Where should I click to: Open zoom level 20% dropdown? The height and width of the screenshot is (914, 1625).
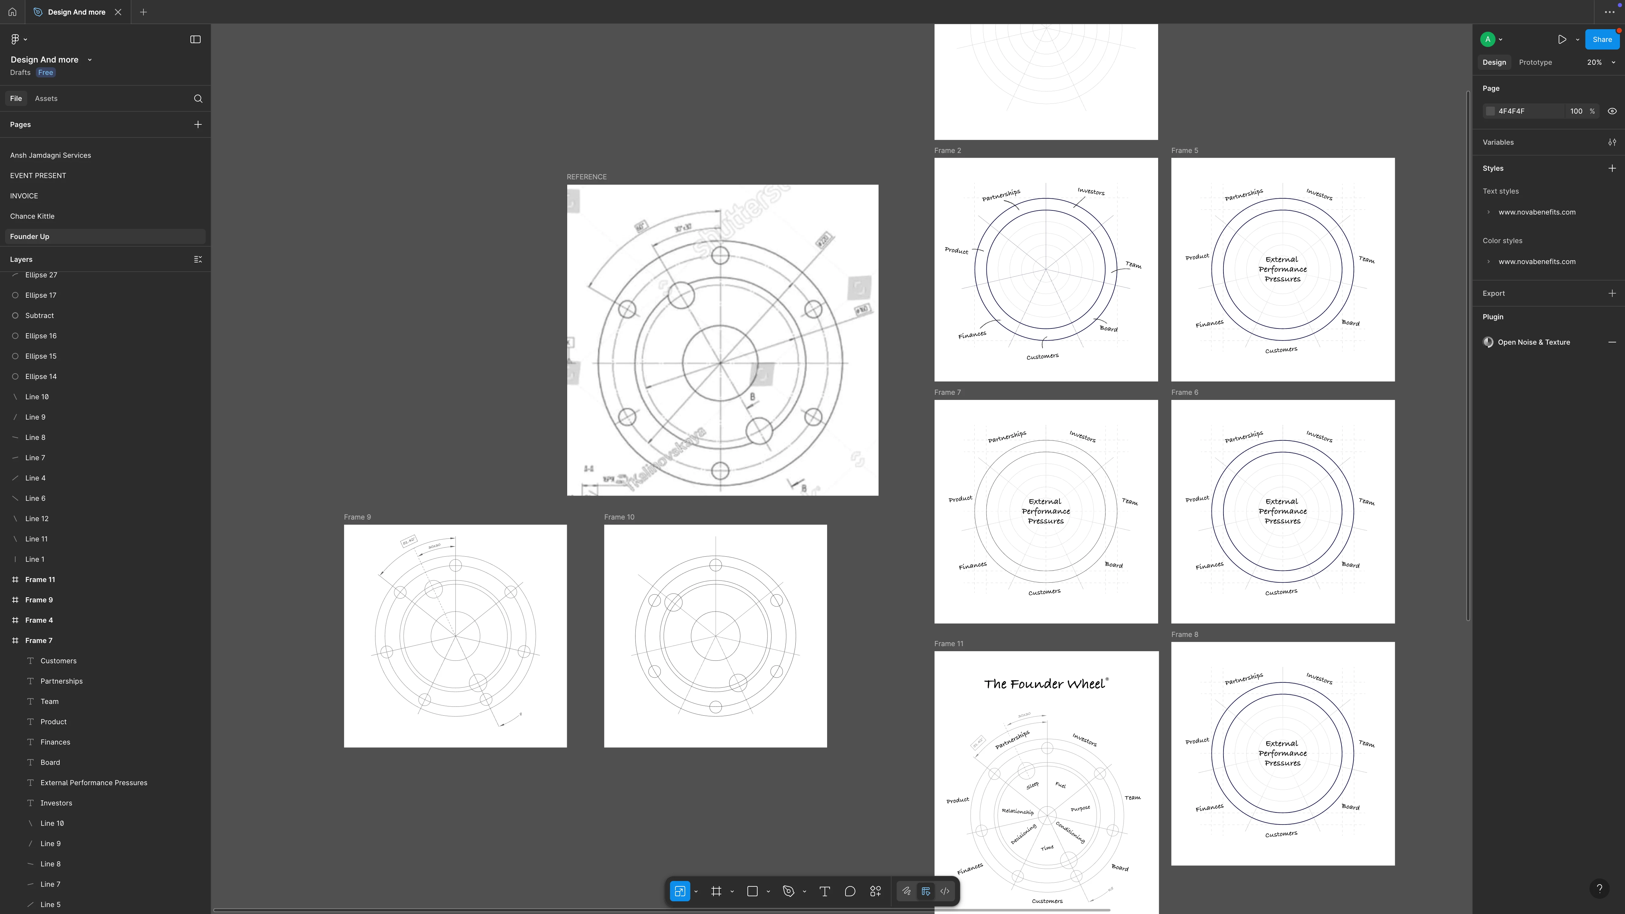[x=1601, y=63]
